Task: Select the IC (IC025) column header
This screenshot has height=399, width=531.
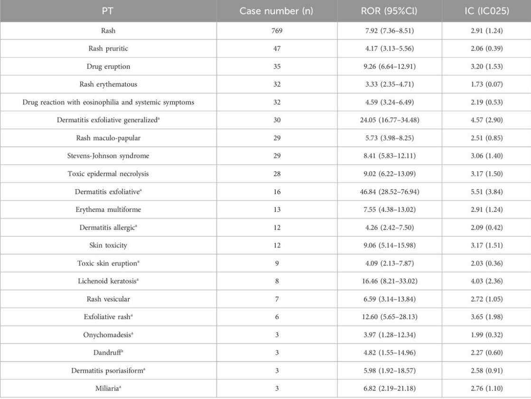Action: pos(487,11)
